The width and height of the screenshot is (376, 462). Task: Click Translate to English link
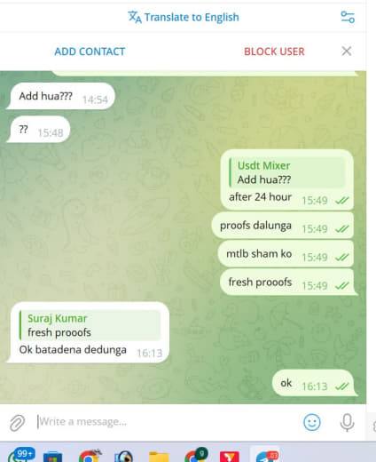coord(192,17)
